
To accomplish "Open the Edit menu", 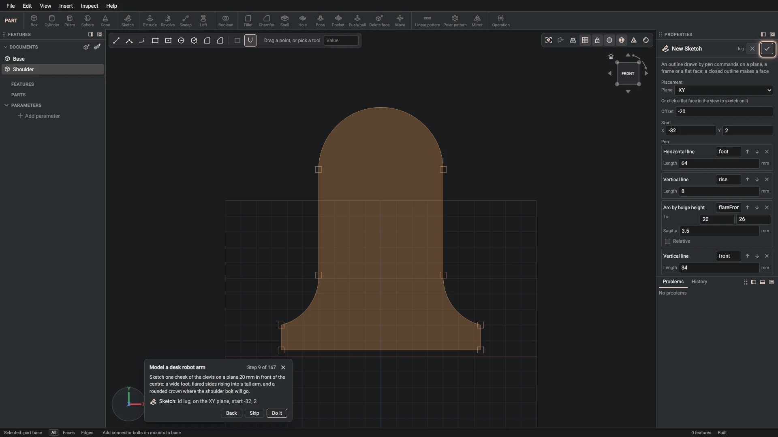I will coord(27,6).
